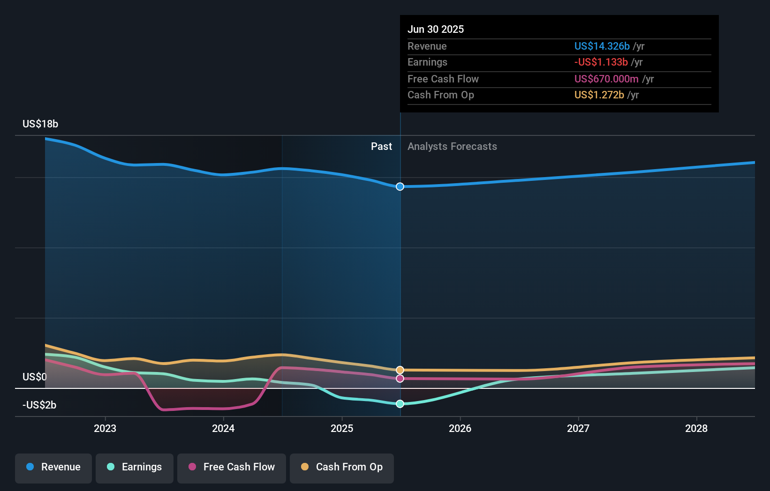
Task: Click the Analysts Forecasts label
Action: pyautogui.click(x=452, y=146)
